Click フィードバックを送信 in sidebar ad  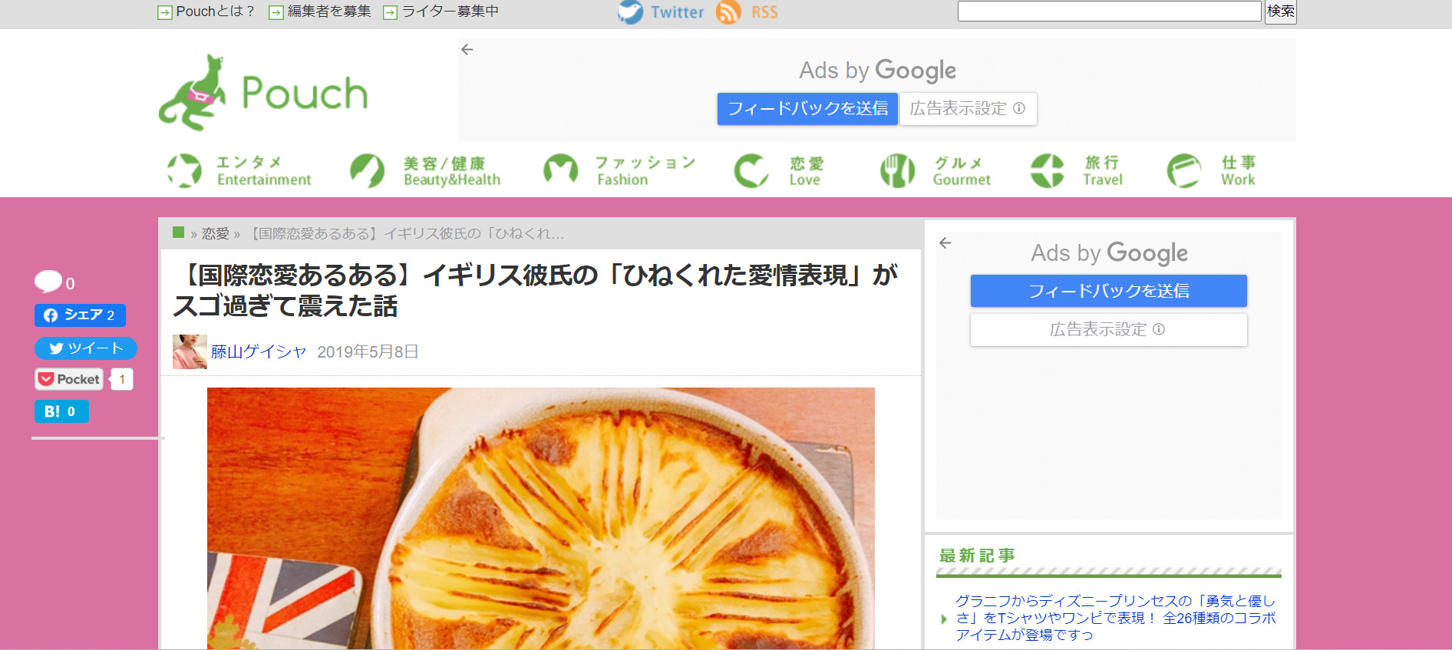click(x=1109, y=291)
